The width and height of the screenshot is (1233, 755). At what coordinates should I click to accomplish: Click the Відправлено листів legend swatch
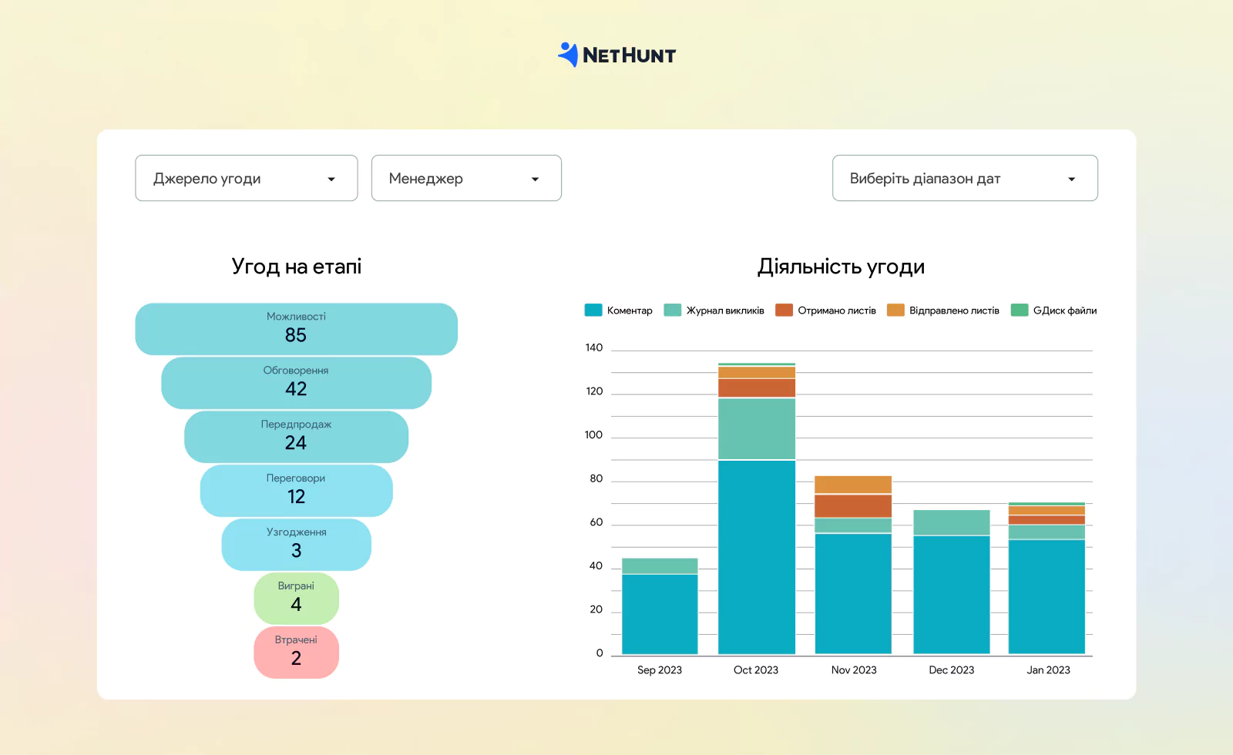(x=895, y=310)
